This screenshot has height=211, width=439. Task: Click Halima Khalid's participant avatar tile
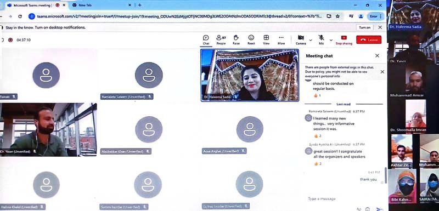point(46,185)
